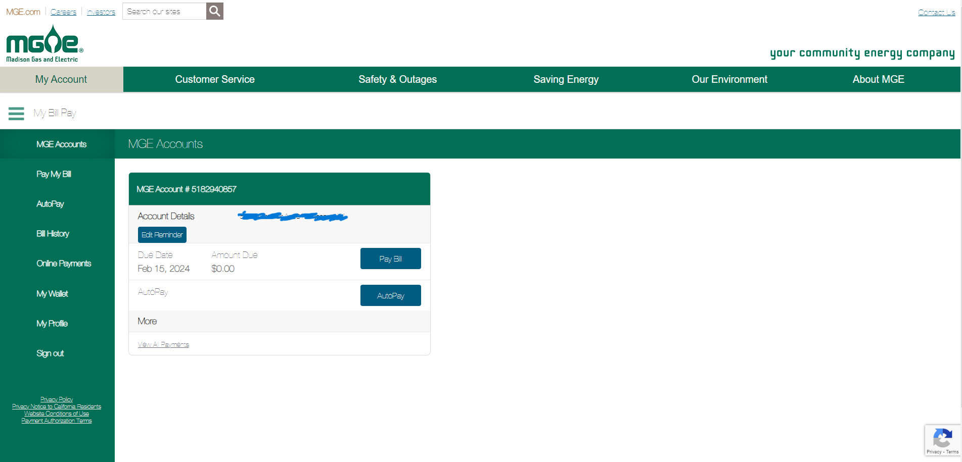Click the MGE logo
Viewport: 962px width, 462px height.
(44, 43)
